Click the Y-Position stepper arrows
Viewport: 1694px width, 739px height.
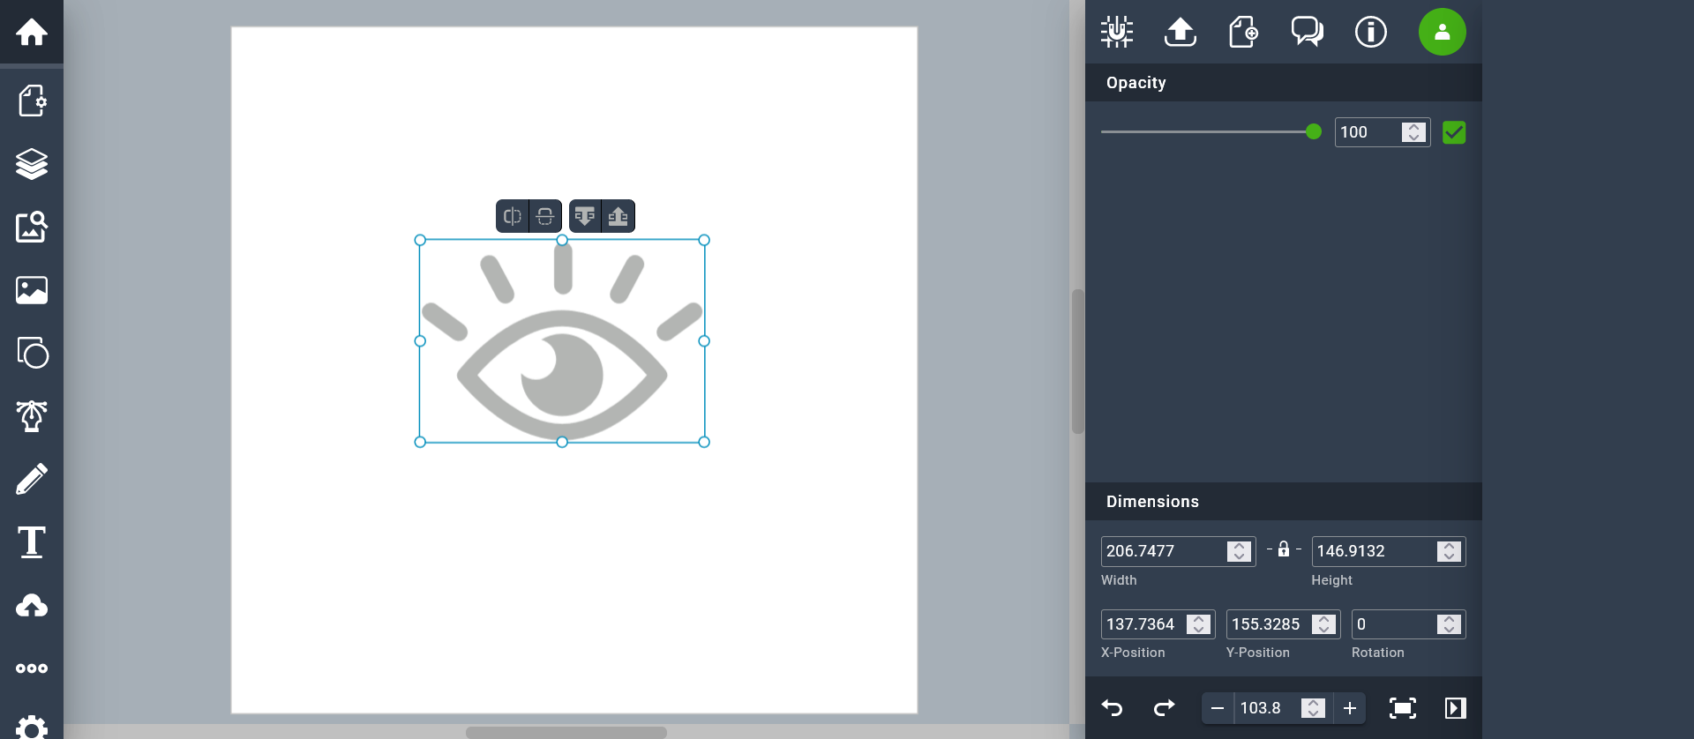pyautogui.click(x=1324, y=624)
